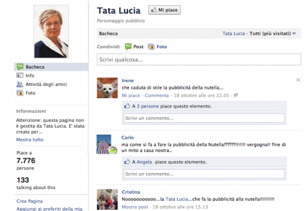The width and height of the screenshot is (305, 211).
Task: Click the friends activity people icon
Action: [20, 84]
